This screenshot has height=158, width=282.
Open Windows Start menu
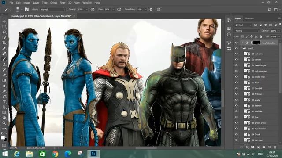click(5, 154)
